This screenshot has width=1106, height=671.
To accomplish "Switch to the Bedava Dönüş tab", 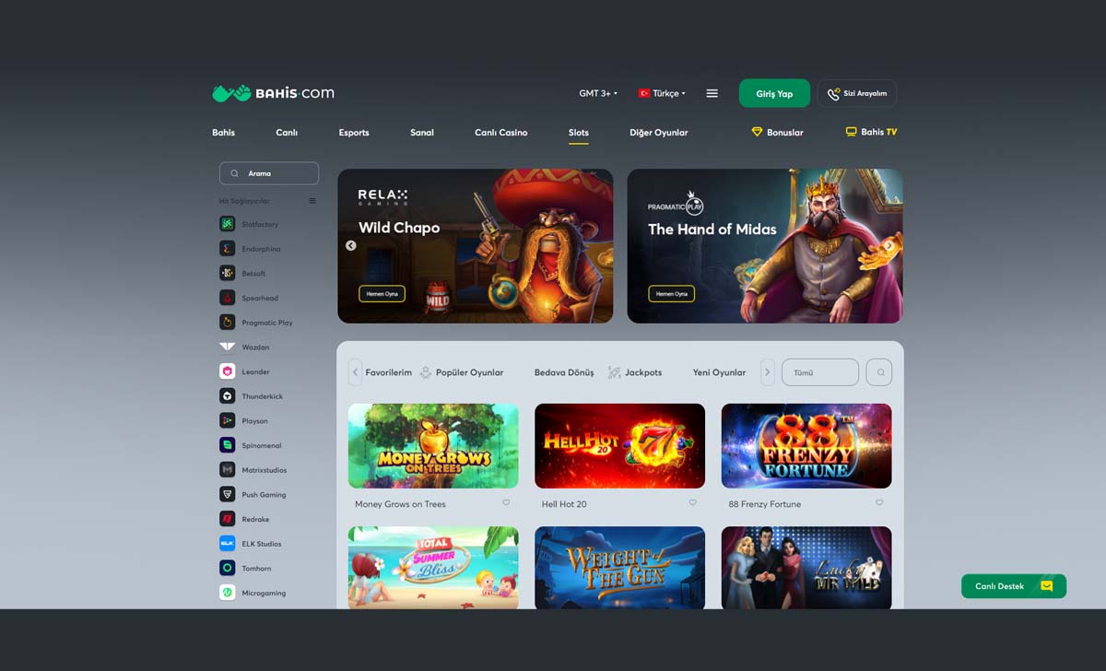I will [x=564, y=372].
